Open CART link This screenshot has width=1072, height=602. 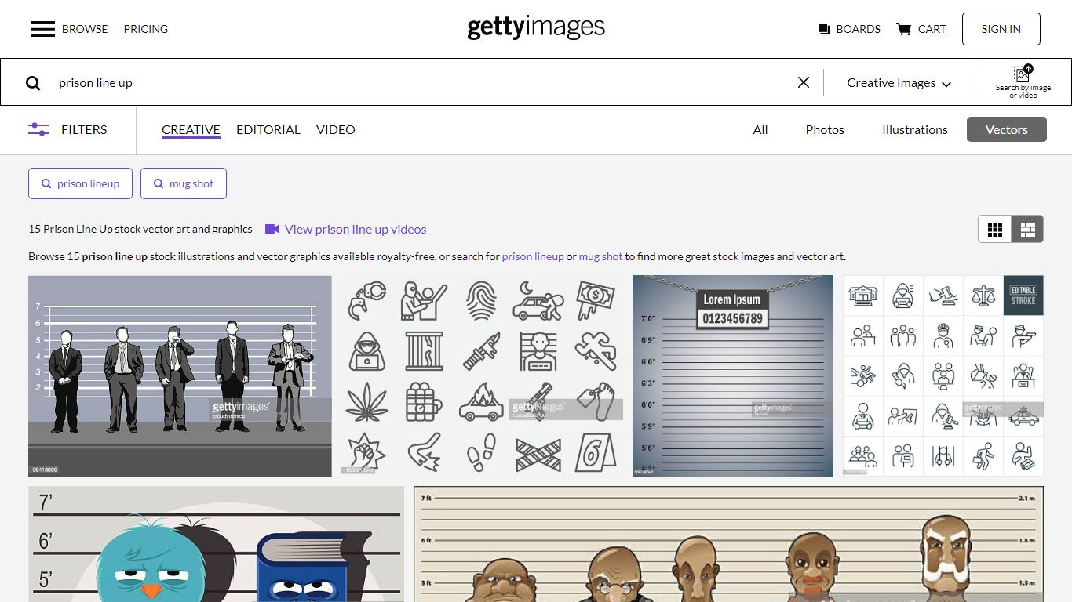tap(932, 29)
